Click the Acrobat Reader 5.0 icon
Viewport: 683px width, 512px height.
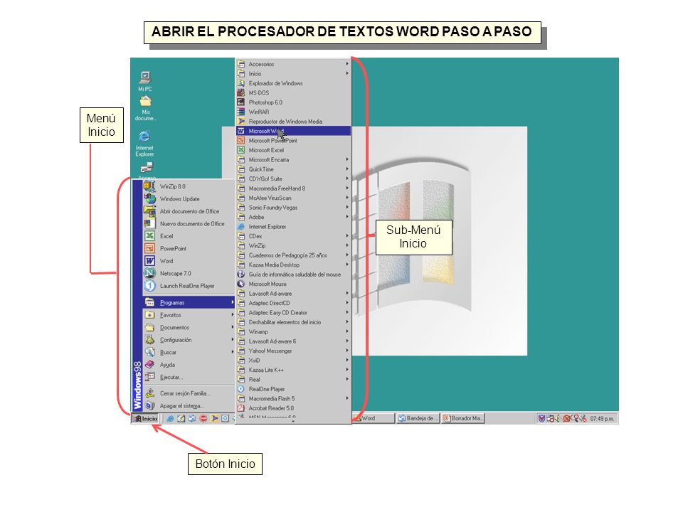tap(241, 408)
